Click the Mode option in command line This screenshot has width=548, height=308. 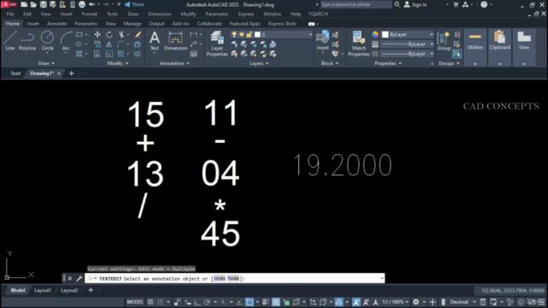tap(233, 278)
